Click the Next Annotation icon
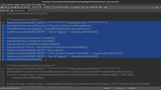 pyautogui.click(x=83, y=7)
